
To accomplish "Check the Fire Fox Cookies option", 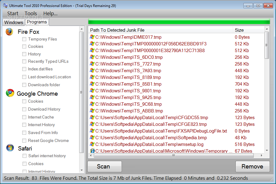I will point(24,47).
